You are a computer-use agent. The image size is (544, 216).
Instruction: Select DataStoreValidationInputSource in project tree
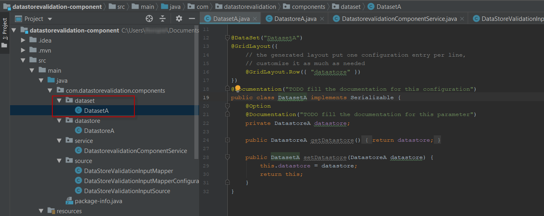(x=127, y=191)
